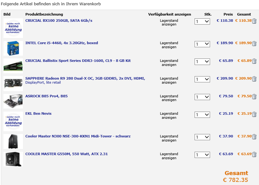Delete CRUCIAL BX100 SSD via trash icon
The width and height of the screenshot is (259, 185).
(254, 21)
